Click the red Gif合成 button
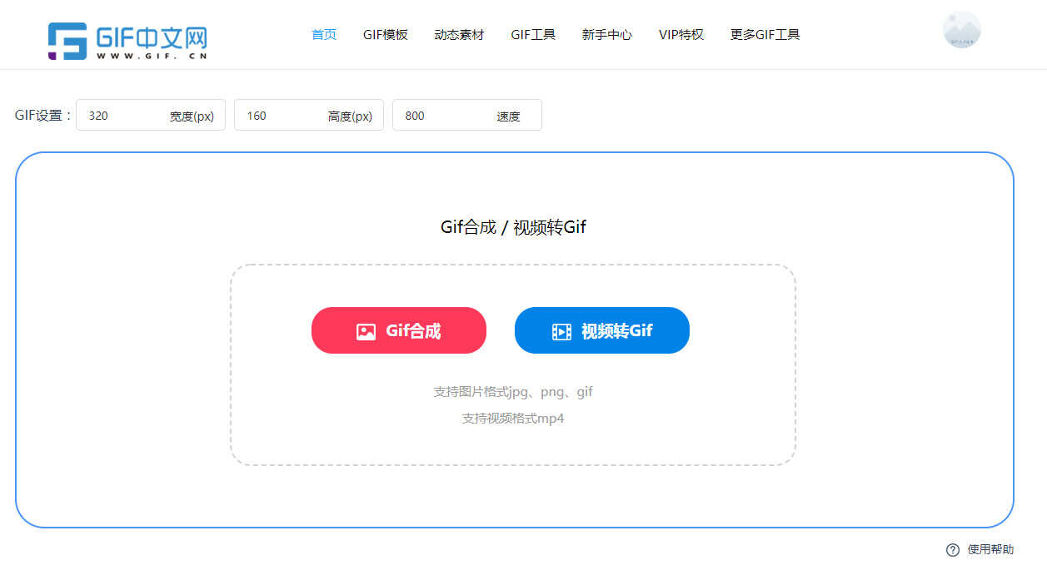Screen dimensions: 1047x575 (399, 330)
